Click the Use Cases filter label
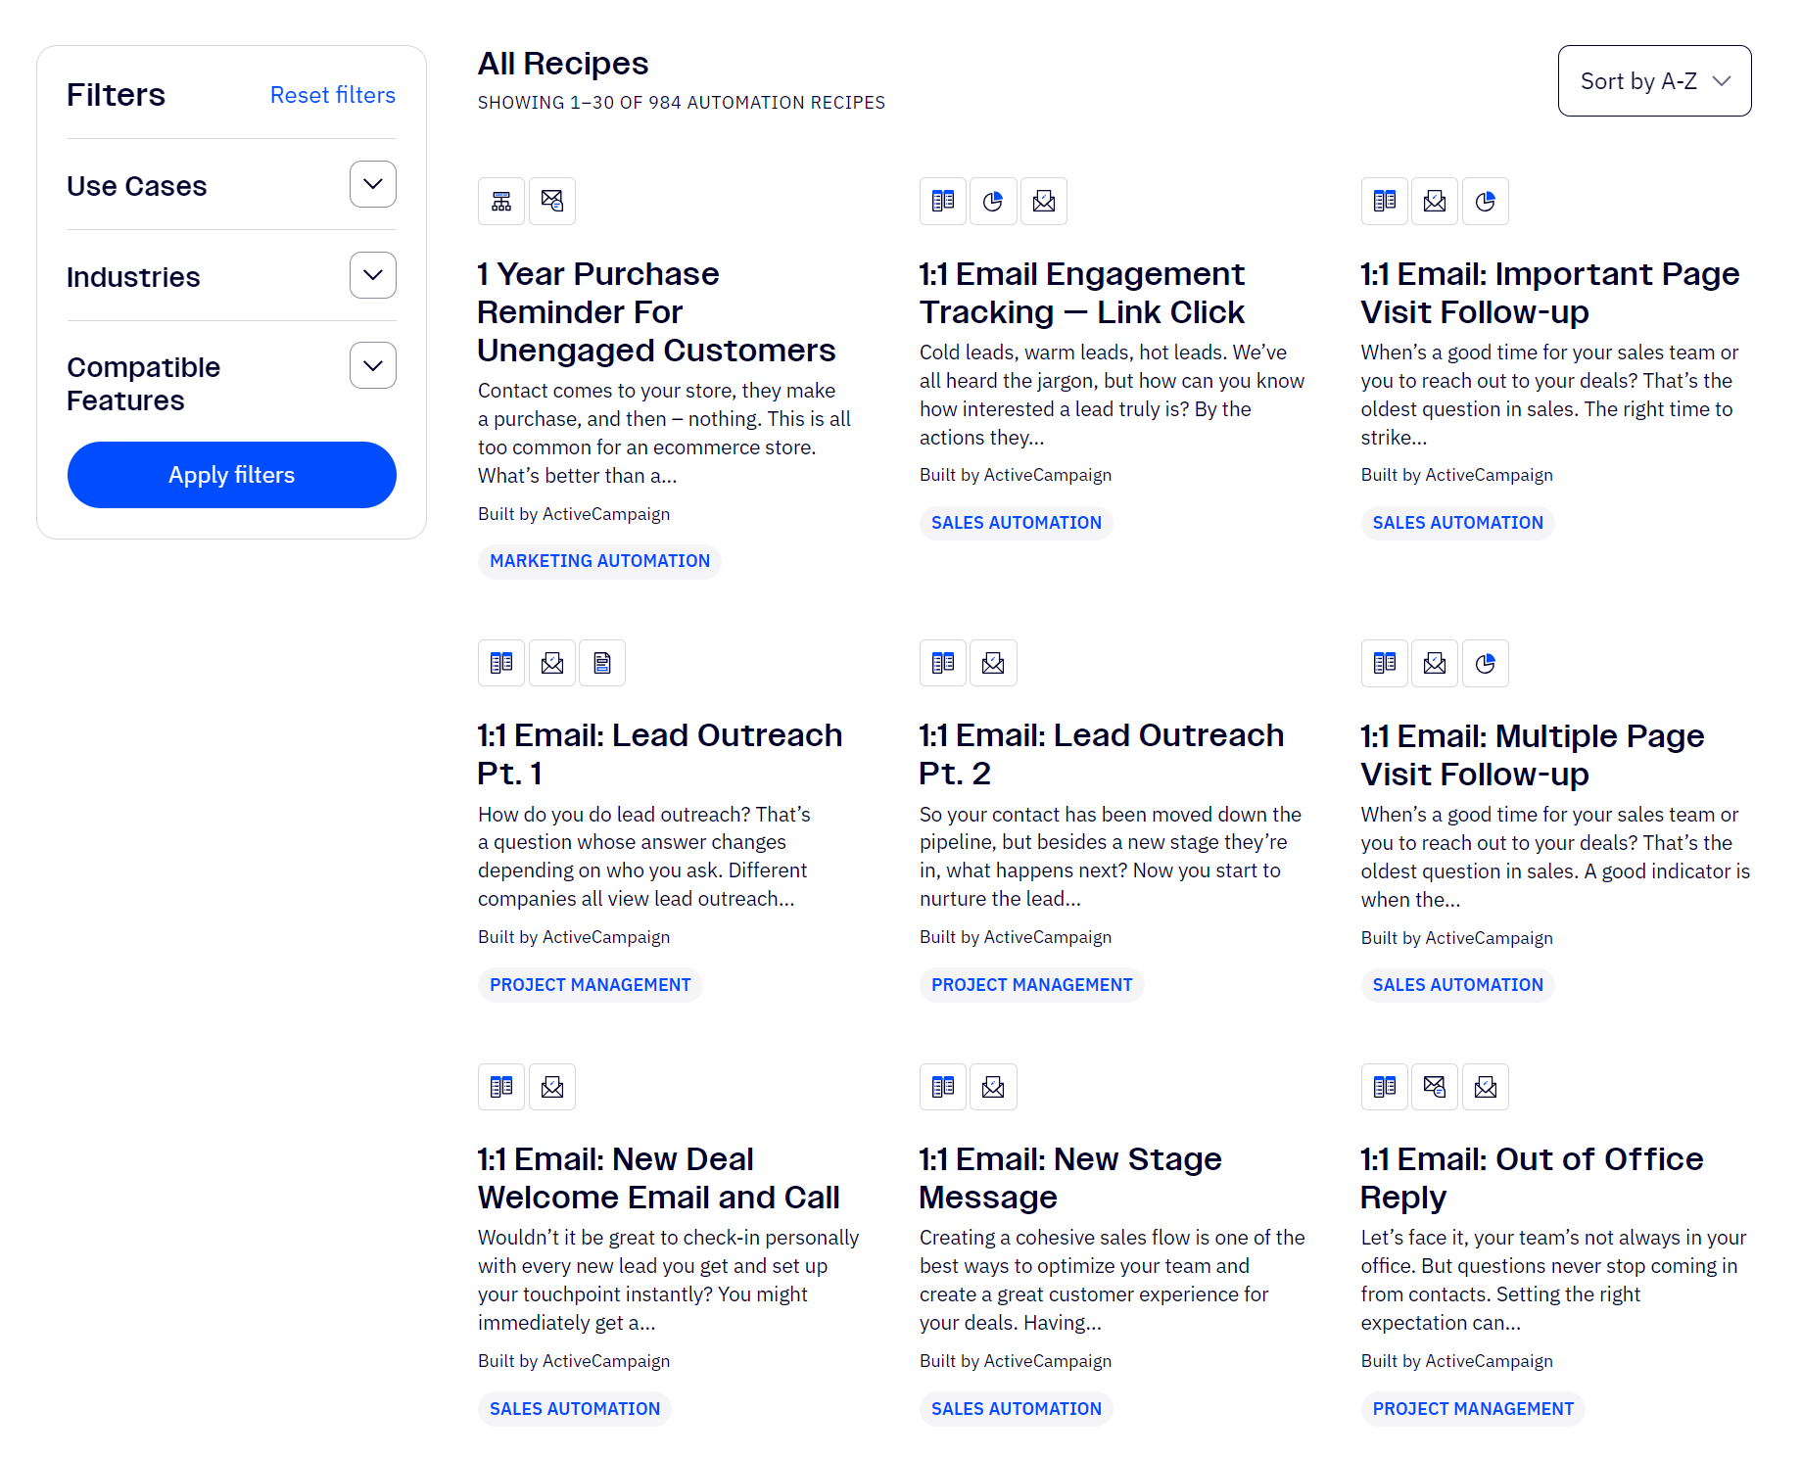 137,186
